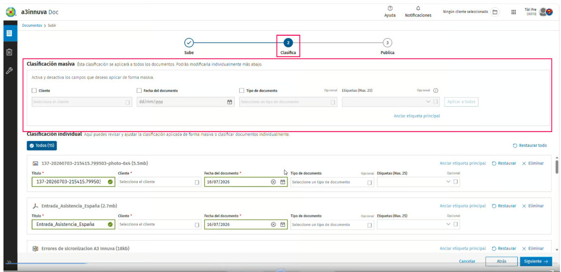This screenshot has height=272, width=561.
Task: Edit Título field 137-20260703-215415.799503
Action: (x=73, y=182)
